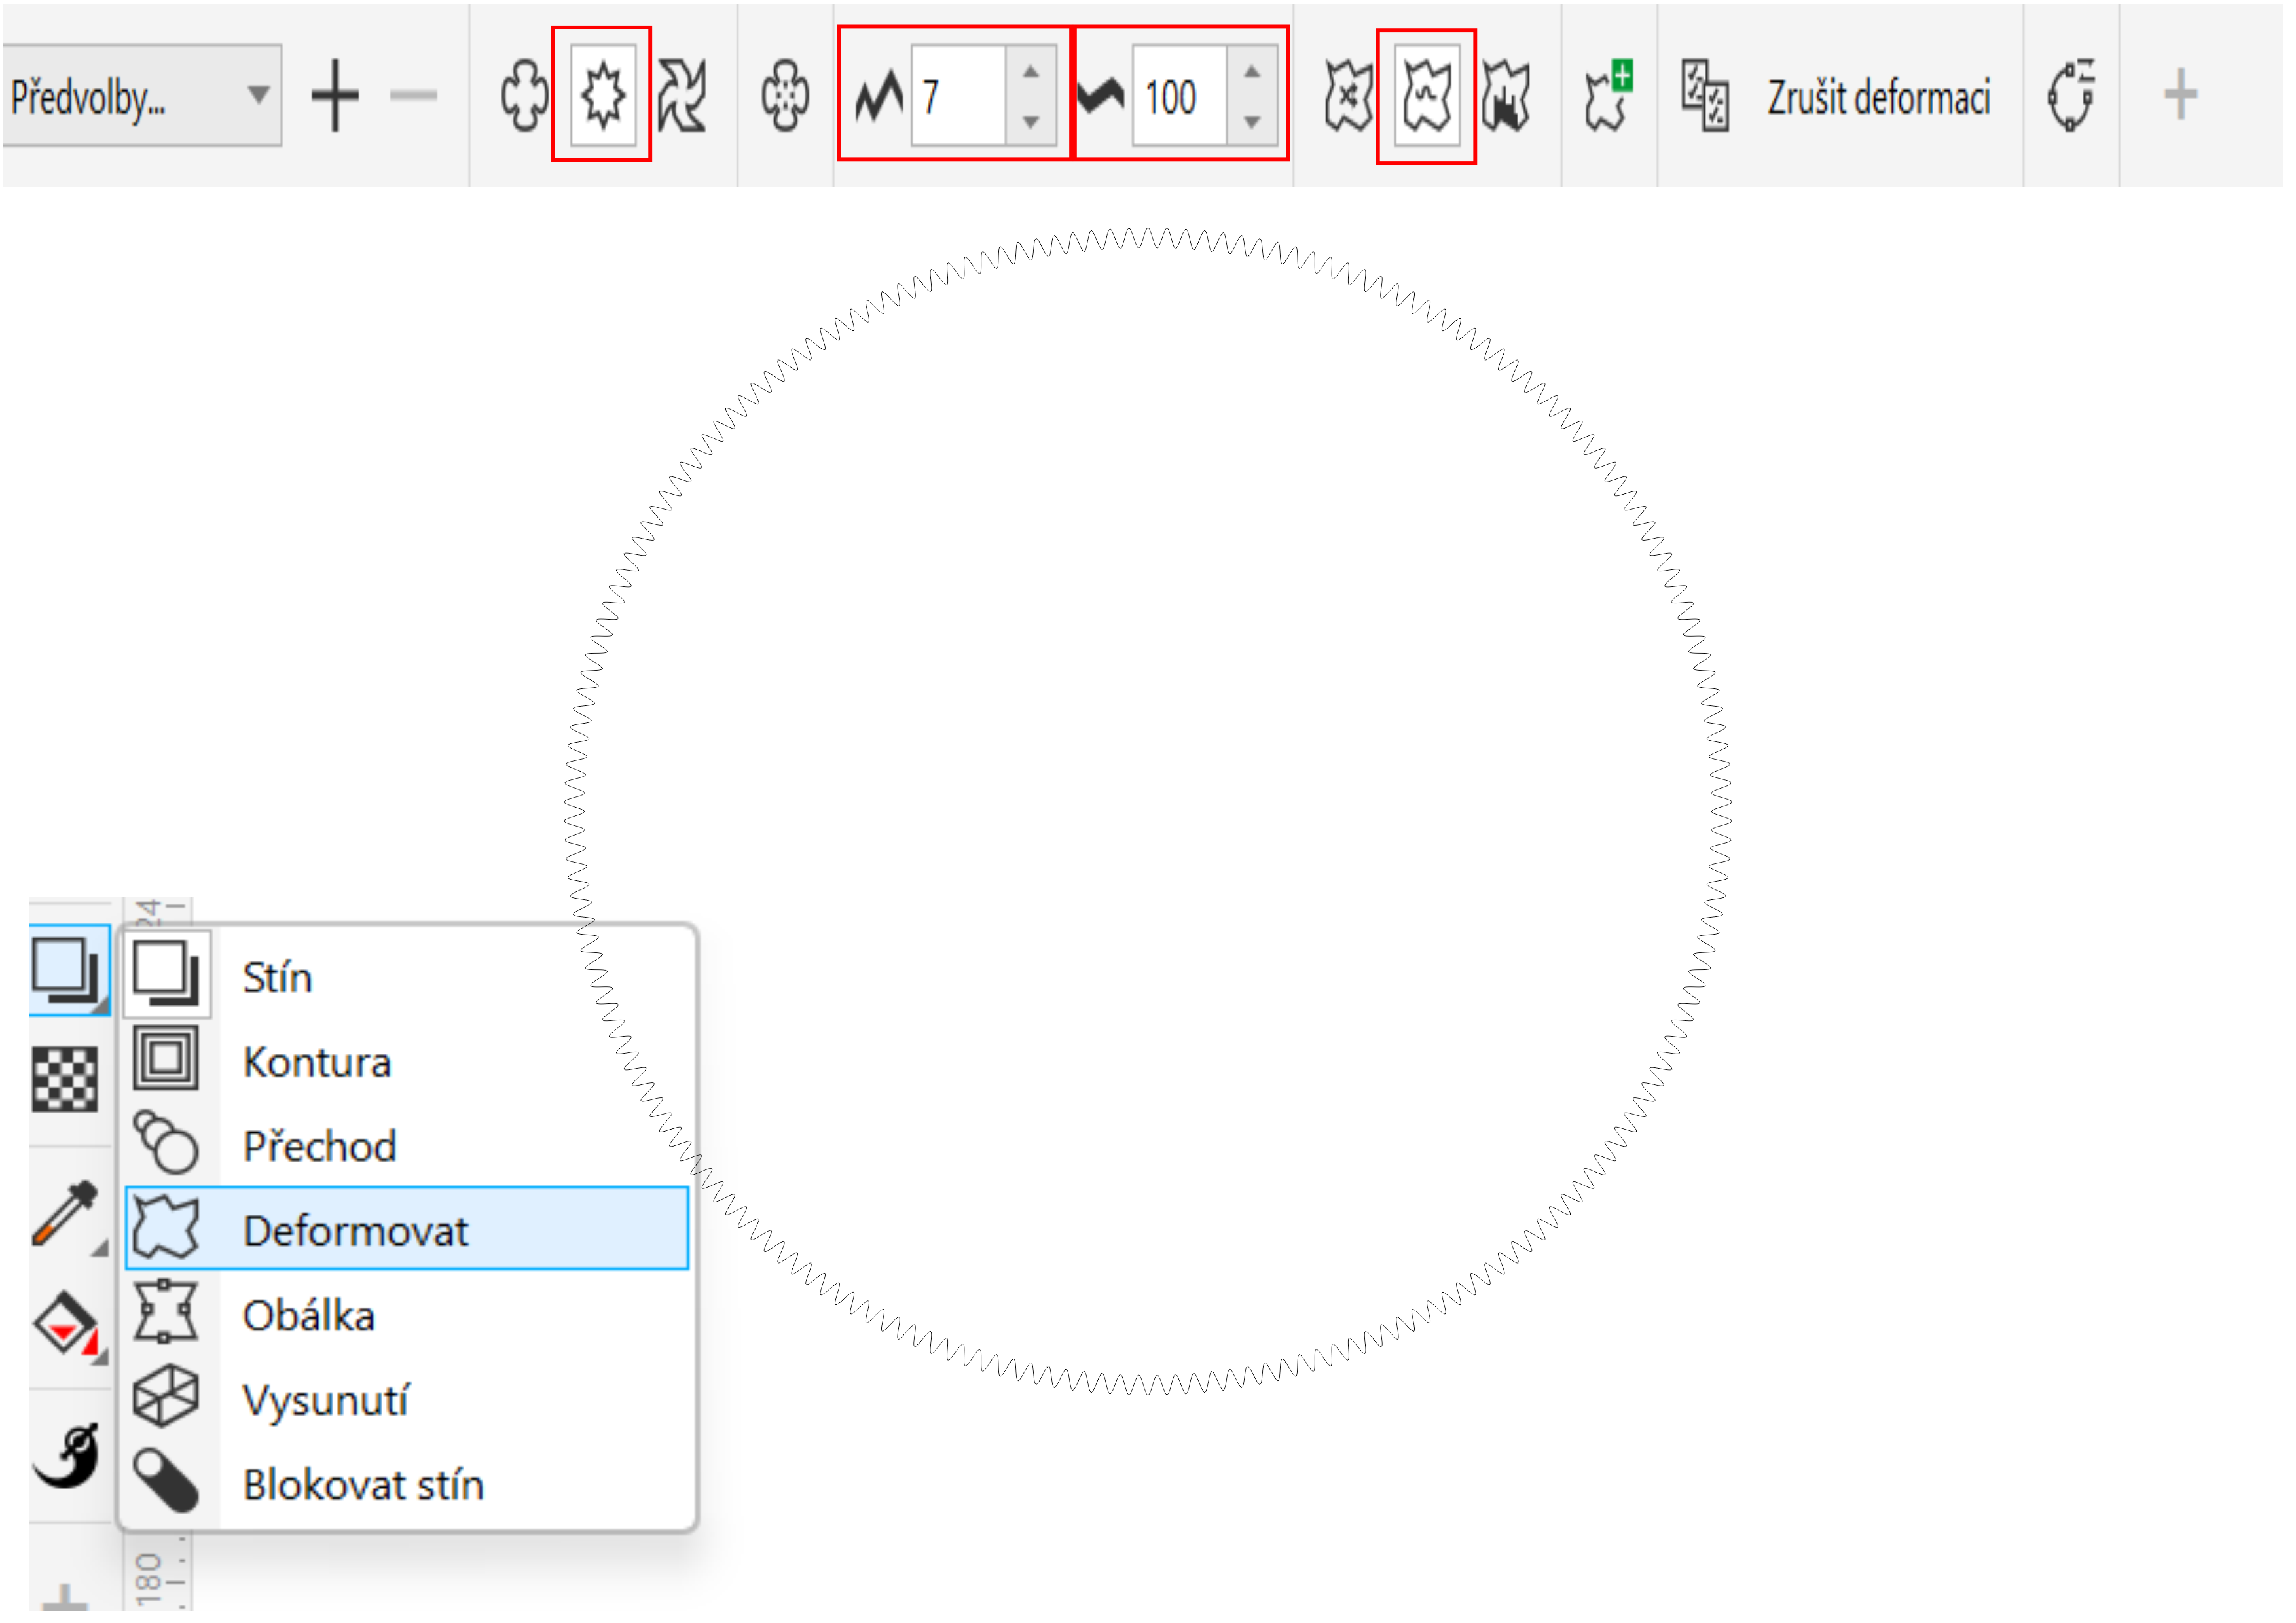Open the Předvolby presets dropdown
The height and width of the screenshot is (1623, 2296).
(x=140, y=96)
